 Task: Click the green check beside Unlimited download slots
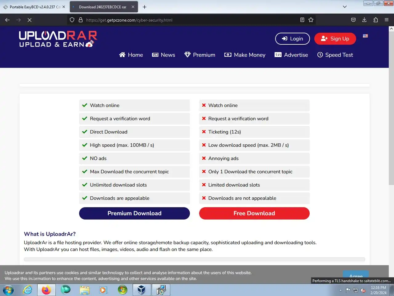(x=85, y=185)
